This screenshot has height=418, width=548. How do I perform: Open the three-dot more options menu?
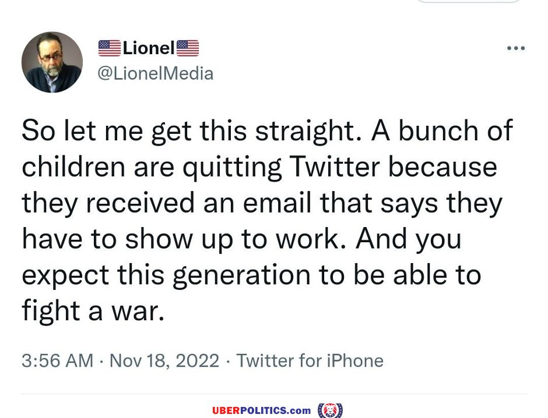[x=516, y=48]
